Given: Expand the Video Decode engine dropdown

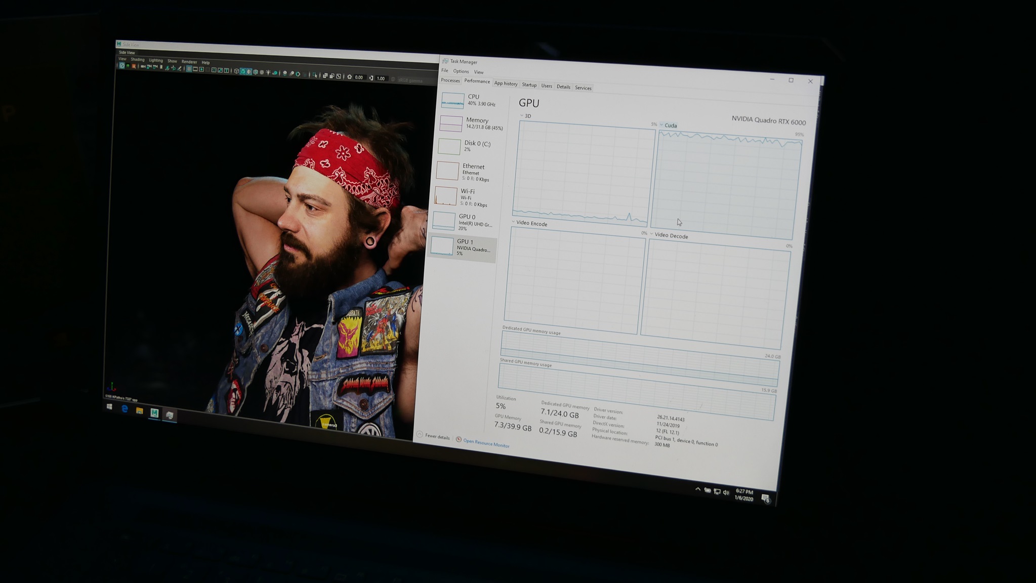Looking at the screenshot, I should (651, 234).
